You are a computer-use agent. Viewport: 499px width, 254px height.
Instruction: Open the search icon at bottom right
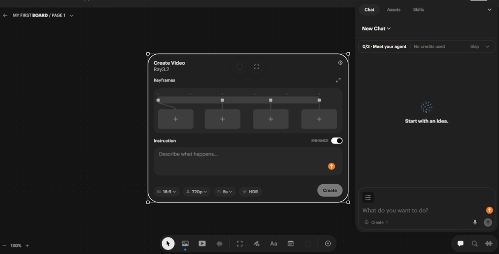pos(475,244)
